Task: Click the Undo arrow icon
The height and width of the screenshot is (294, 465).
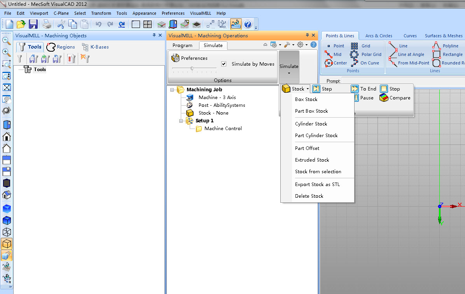Action: click(98, 24)
